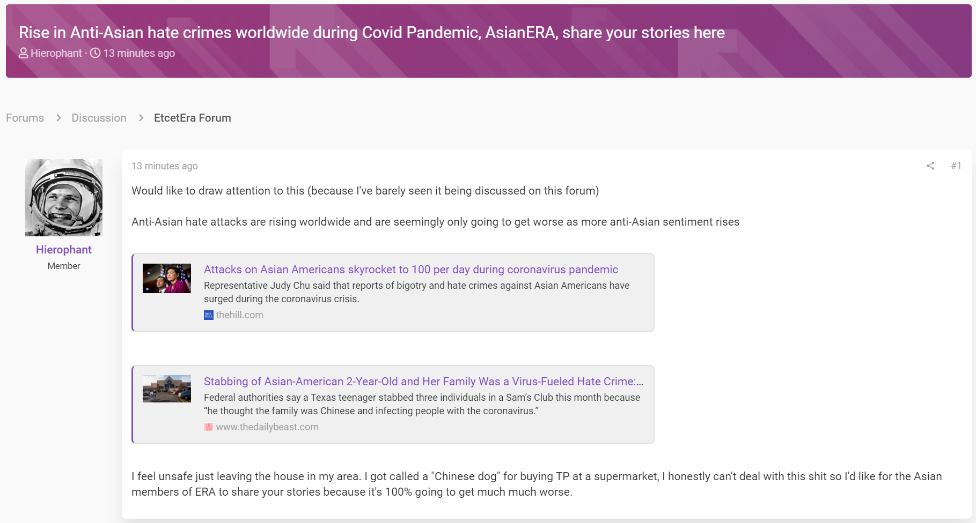Image resolution: width=976 pixels, height=523 pixels.
Task: Click the 'Anti-Asian hate attacks are rising' sentence
Action: [x=436, y=222]
